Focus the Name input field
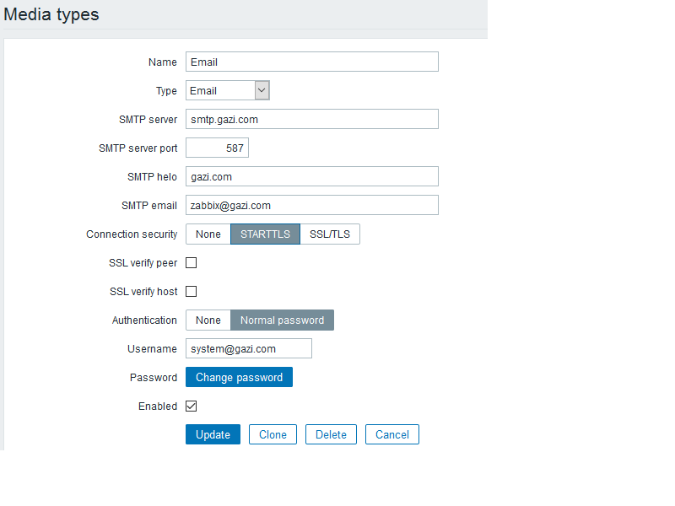The height and width of the screenshot is (506, 675). [x=311, y=62]
